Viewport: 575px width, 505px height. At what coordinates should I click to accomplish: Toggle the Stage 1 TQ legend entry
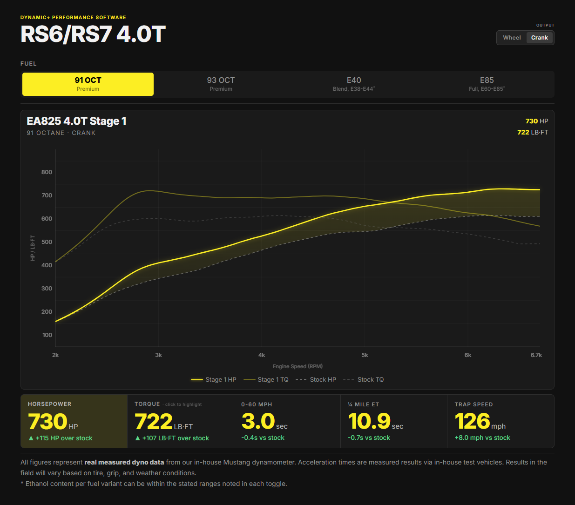click(266, 380)
